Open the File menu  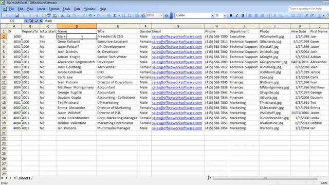[x=11, y=9]
